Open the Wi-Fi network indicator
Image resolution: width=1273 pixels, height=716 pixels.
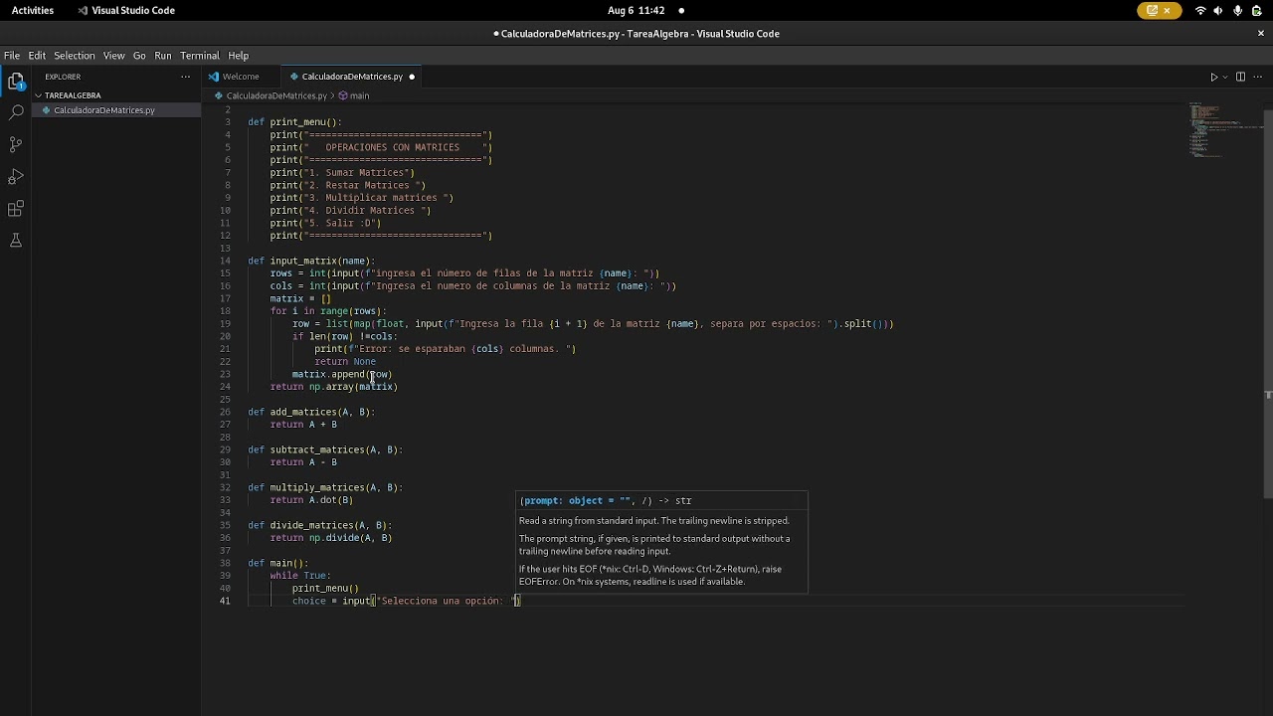click(x=1200, y=10)
